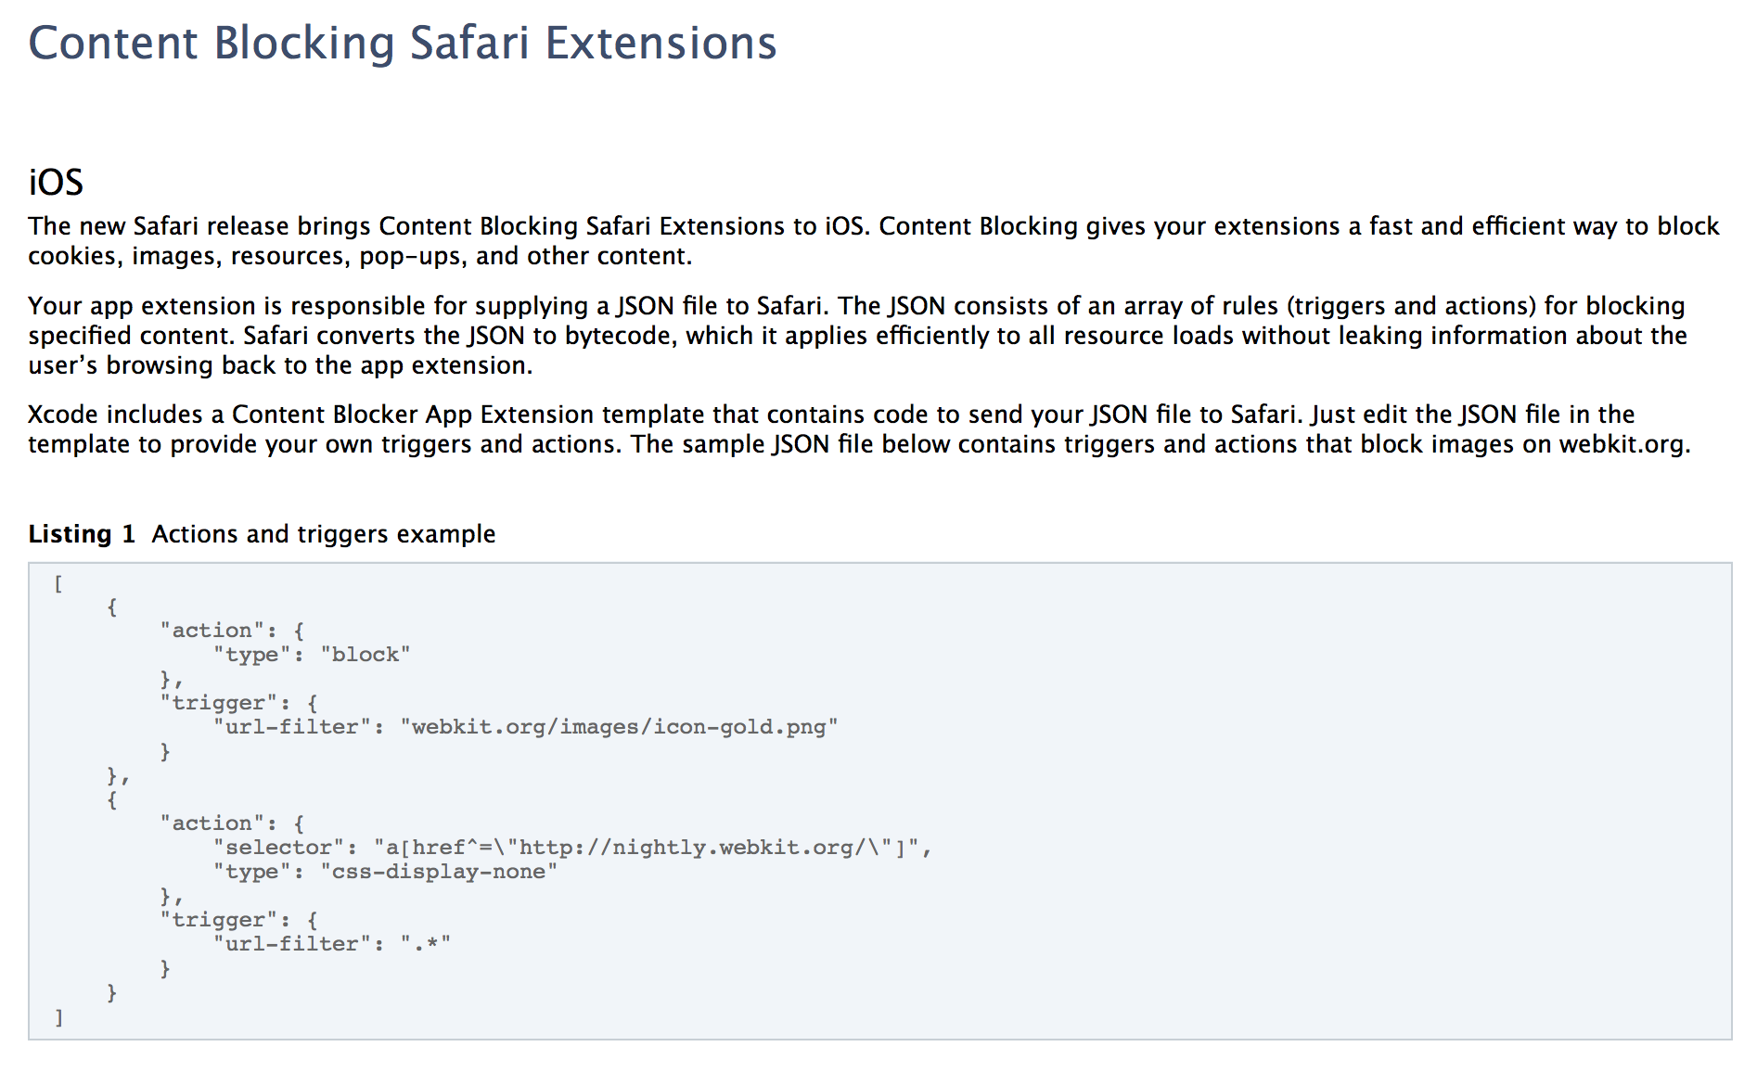
Task: Click the word "webkit.org." ending the third paragraph
Action: coord(1624,444)
